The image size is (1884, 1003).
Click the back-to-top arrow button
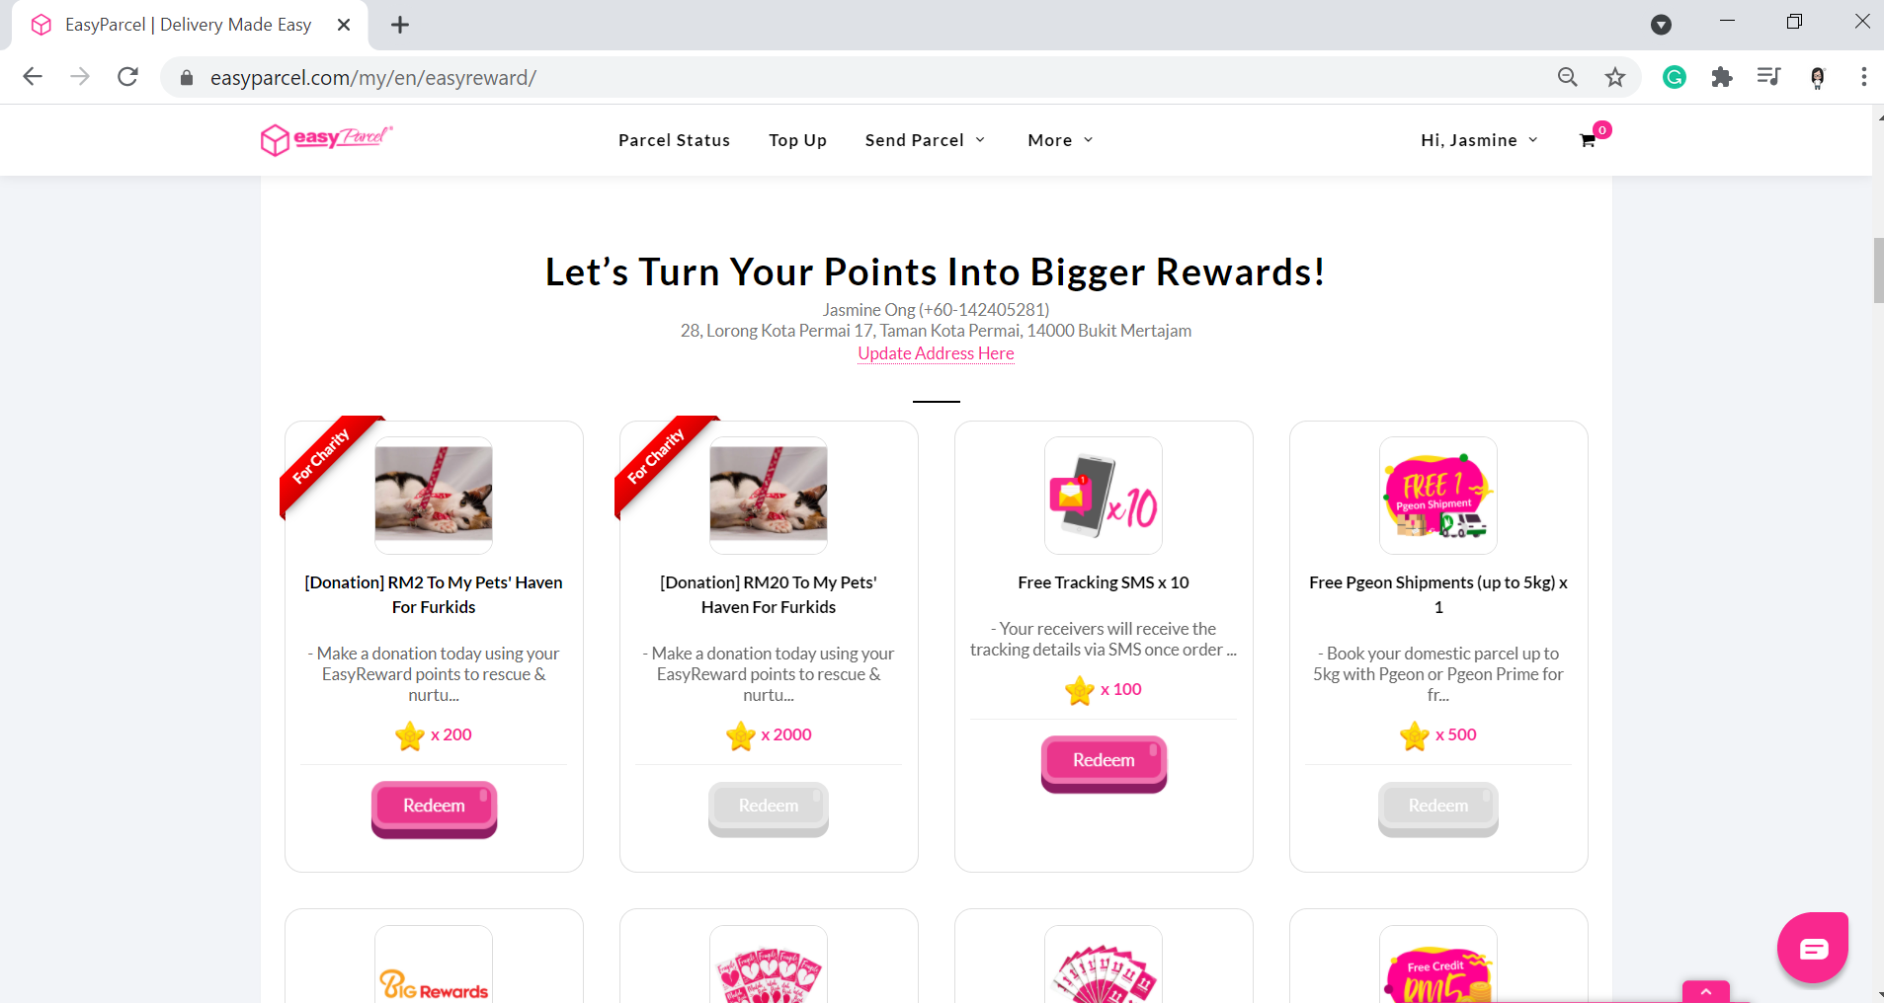tap(1706, 991)
